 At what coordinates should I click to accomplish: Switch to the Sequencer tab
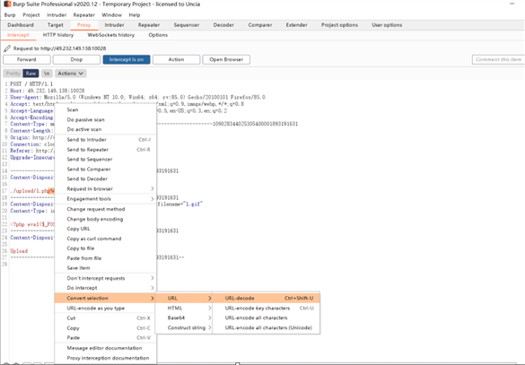point(187,25)
